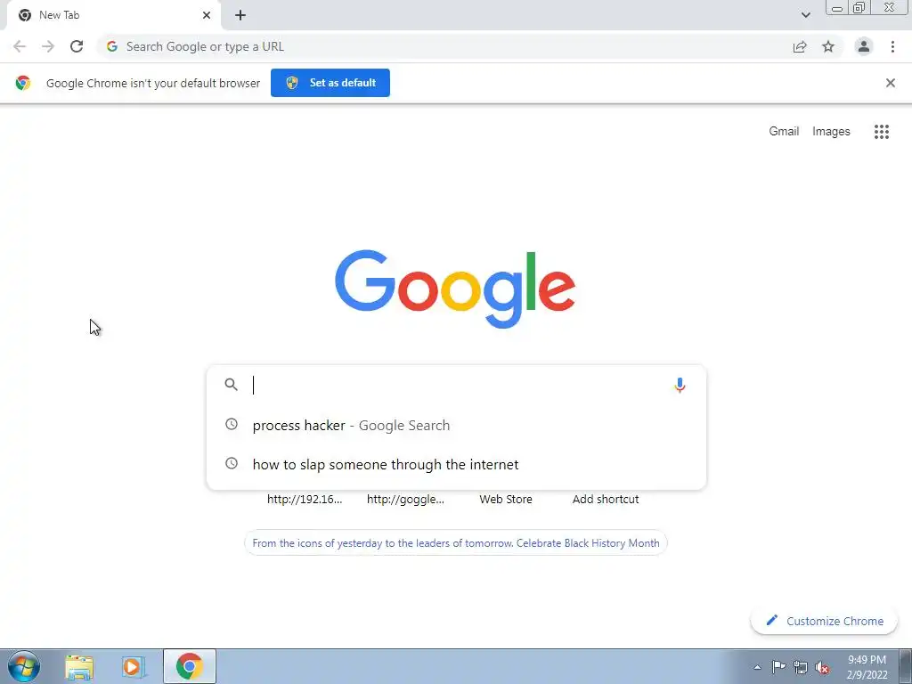Click the Chrome taskbar icon

[190, 666]
